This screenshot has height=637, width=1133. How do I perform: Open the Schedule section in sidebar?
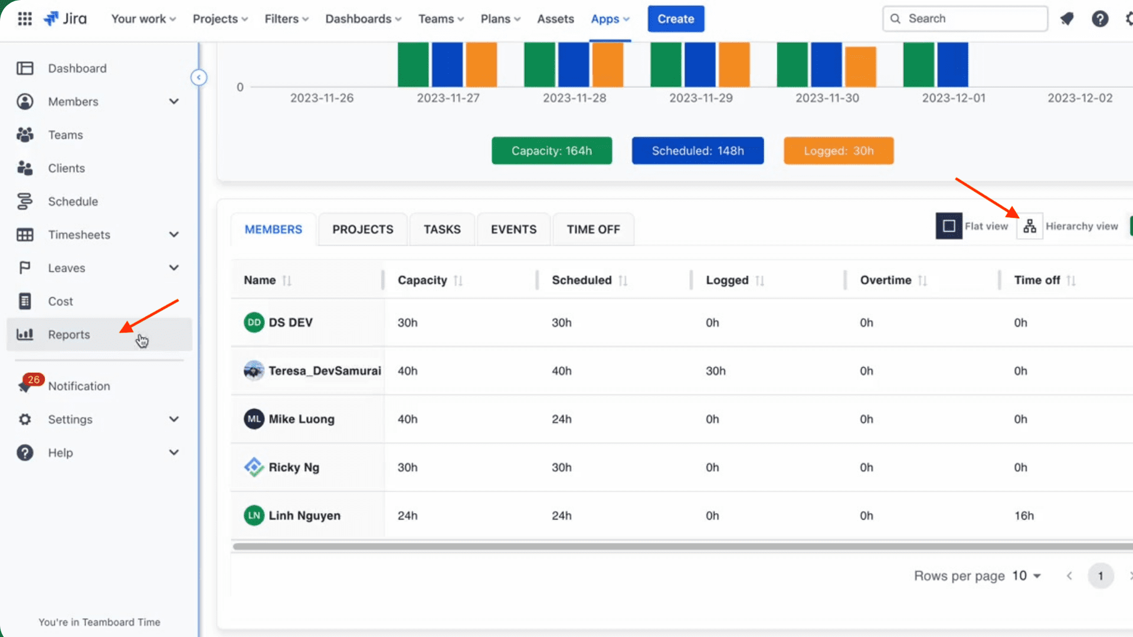click(x=73, y=201)
